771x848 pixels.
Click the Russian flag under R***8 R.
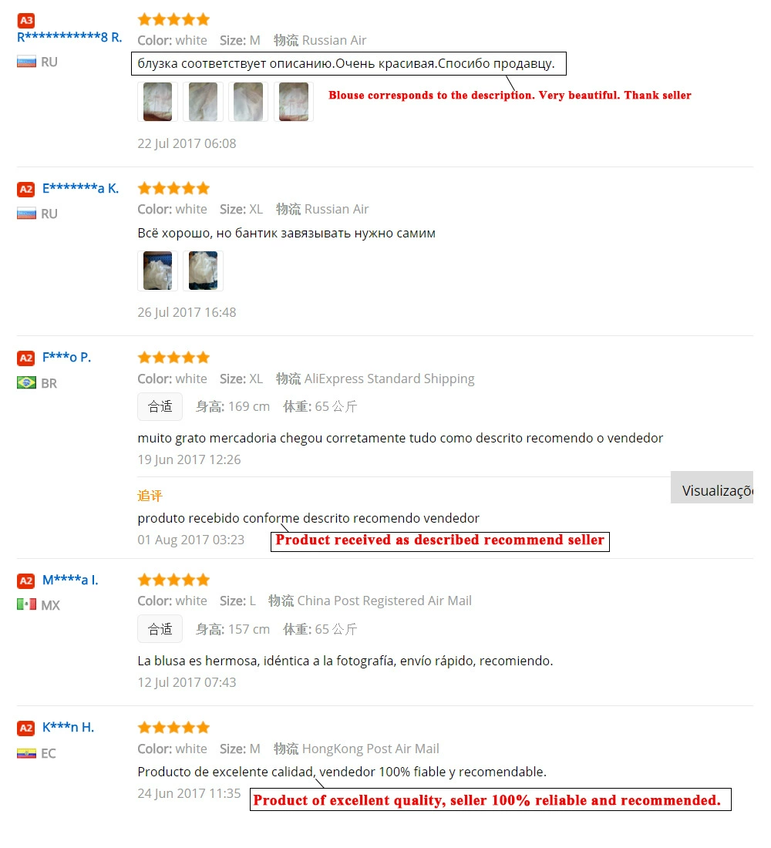(26, 62)
